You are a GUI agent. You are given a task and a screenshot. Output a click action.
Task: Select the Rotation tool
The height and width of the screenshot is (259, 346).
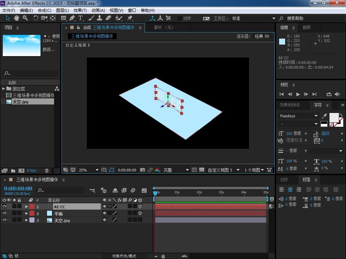(x=35, y=18)
